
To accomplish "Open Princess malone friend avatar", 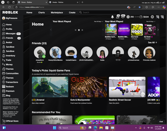I will 149,53.
